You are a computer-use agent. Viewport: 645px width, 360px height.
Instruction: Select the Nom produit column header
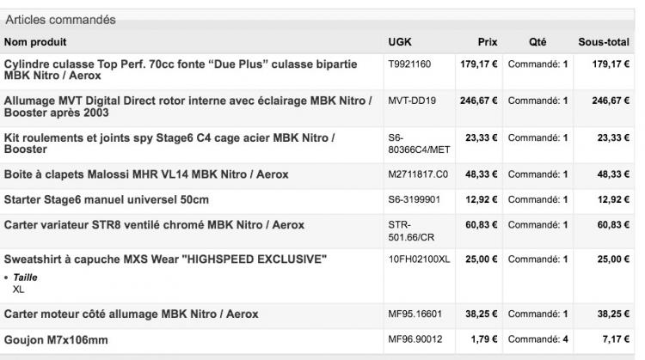[x=35, y=42]
